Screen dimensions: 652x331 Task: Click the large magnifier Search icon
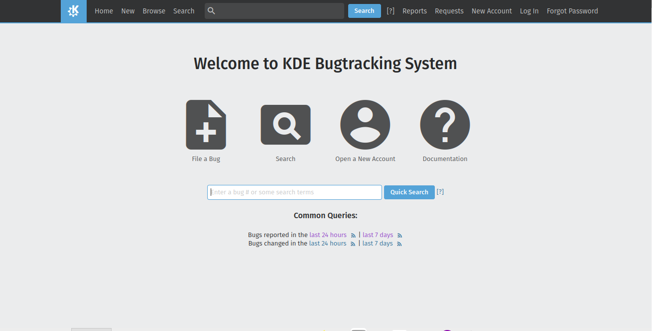tap(285, 125)
